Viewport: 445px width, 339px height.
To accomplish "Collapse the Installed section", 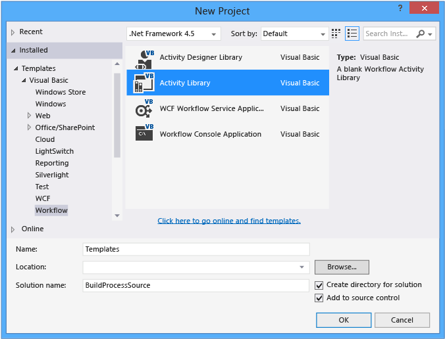I will pyautogui.click(x=13, y=51).
